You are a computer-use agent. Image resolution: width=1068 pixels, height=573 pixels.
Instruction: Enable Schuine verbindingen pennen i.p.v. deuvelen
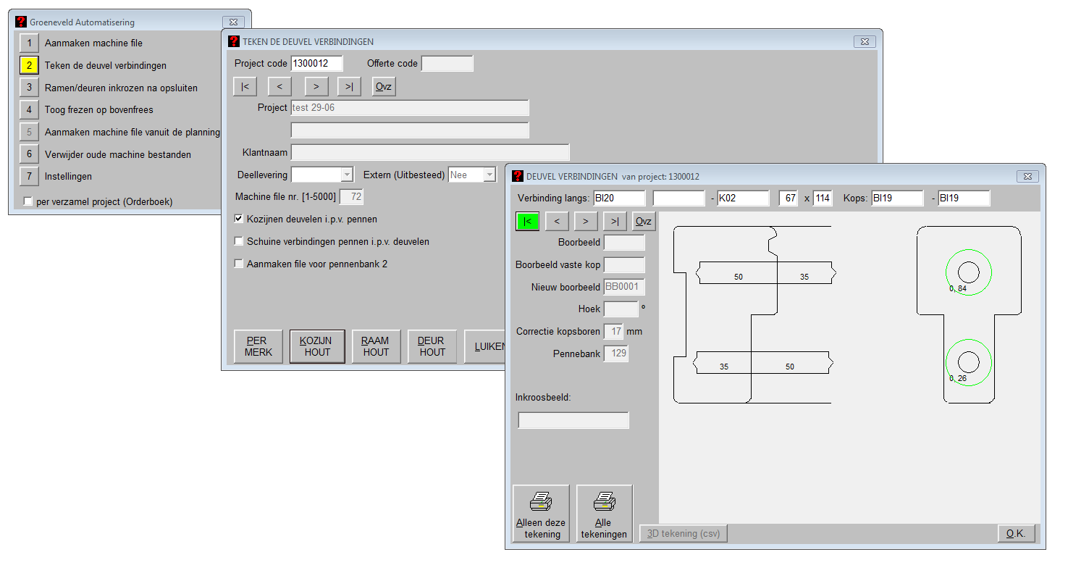pos(239,241)
